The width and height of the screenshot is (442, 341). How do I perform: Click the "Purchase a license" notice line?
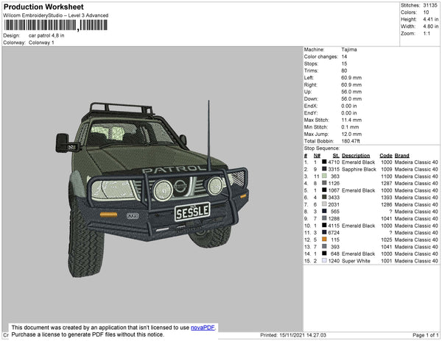pyautogui.click(x=88, y=334)
